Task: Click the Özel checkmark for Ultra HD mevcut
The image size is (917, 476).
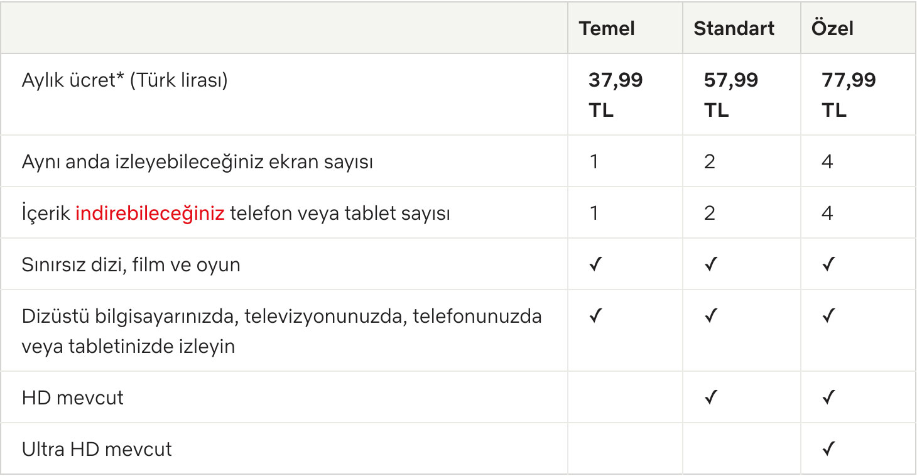Action: click(x=828, y=449)
